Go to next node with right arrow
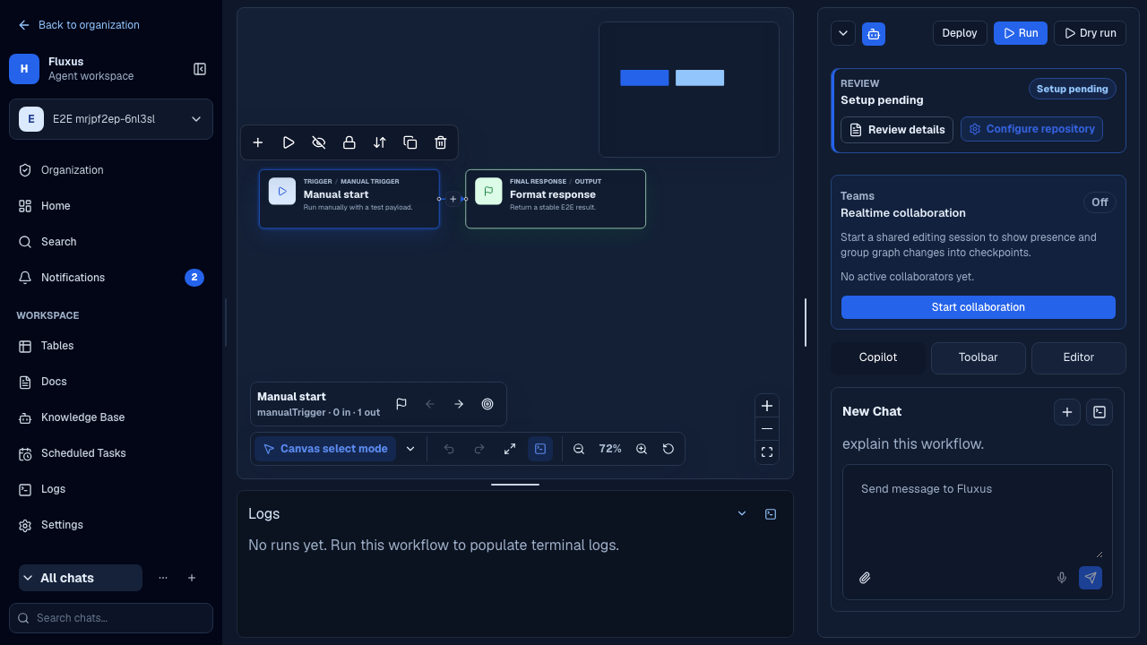The height and width of the screenshot is (645, 1147). coord(459,404)
